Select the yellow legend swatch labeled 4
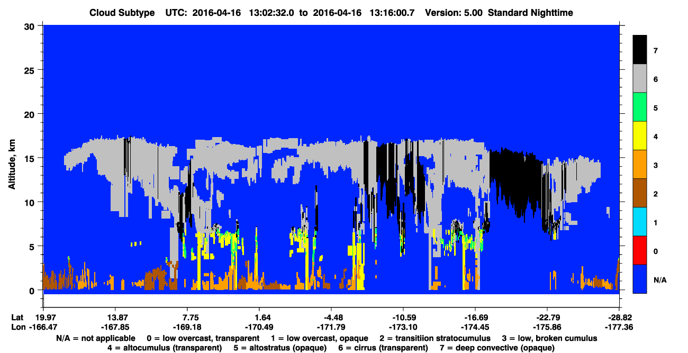The height and width of the screenshot is (353, 688). (640, 136)
